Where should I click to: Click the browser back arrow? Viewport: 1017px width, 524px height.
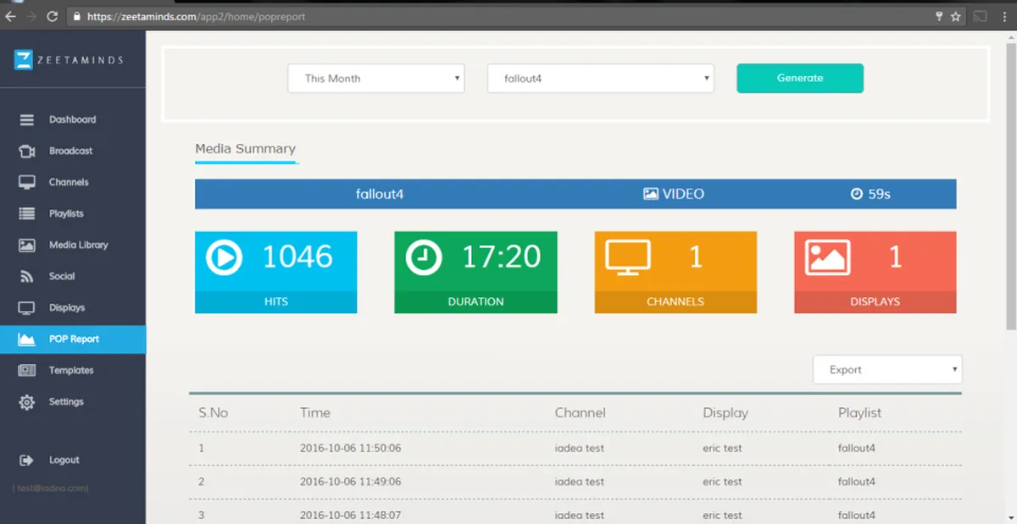tap(10, 16)
